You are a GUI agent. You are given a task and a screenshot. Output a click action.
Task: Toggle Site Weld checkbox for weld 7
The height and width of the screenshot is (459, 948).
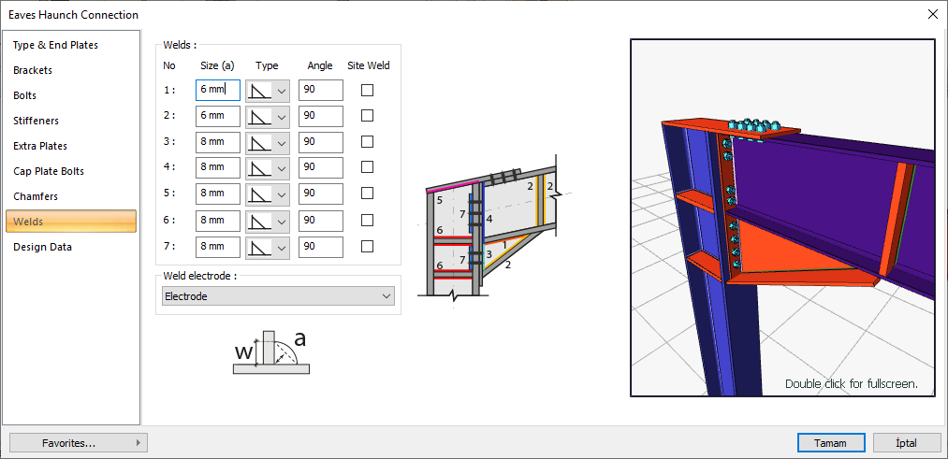[x=367, y=247]
